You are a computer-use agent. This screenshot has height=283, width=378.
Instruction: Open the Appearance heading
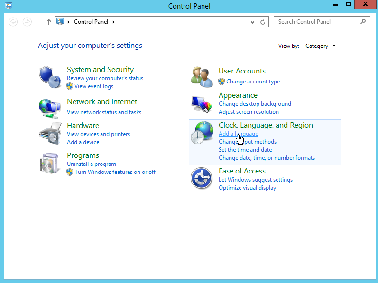point(238,95)
